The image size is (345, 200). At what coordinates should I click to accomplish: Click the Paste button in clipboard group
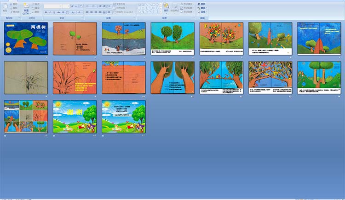pyautogui.click(x=6, y=7)
